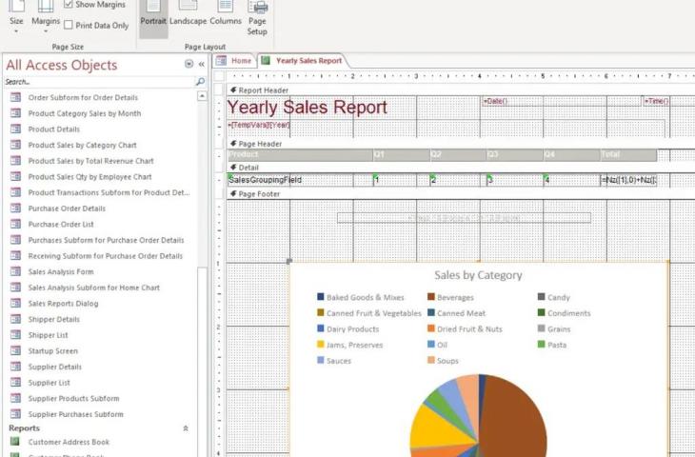Select the Yearly Sales Report tab

point(302,61)
